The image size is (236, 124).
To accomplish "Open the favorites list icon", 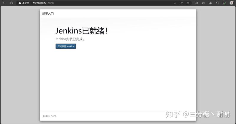I will [203, 3].
